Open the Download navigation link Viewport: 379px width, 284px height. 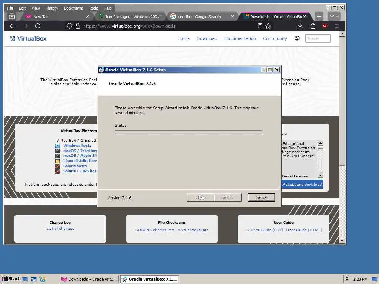click(207, 38)
